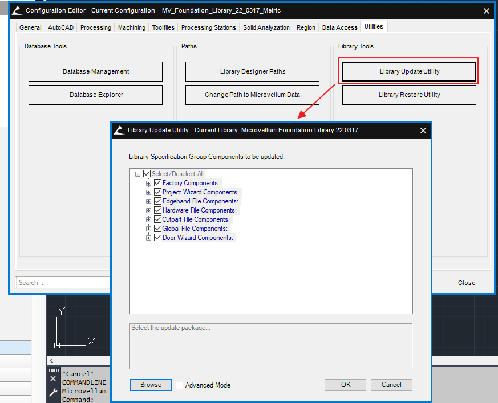This screenshot has width=498, height=403.
Task: Close the Library Update Utility dialog window
Action: pos(423,130)
